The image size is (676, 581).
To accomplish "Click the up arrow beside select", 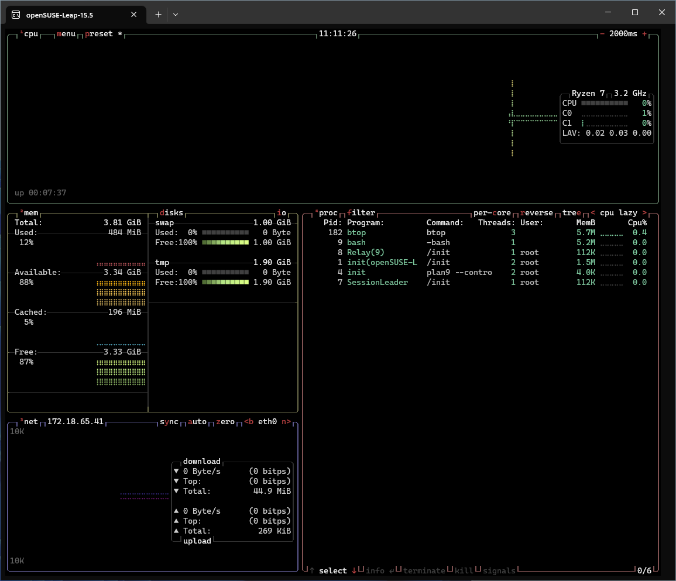I will (x=312, y=570).
